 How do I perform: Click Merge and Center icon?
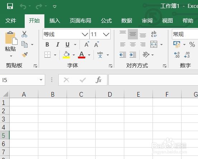click(154, 44)
